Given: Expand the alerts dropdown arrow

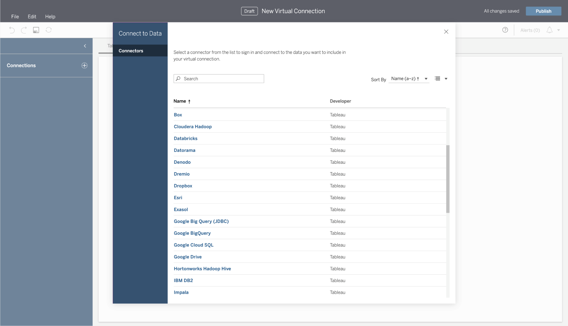Looking at the screenshot, I should click(559, 30).
